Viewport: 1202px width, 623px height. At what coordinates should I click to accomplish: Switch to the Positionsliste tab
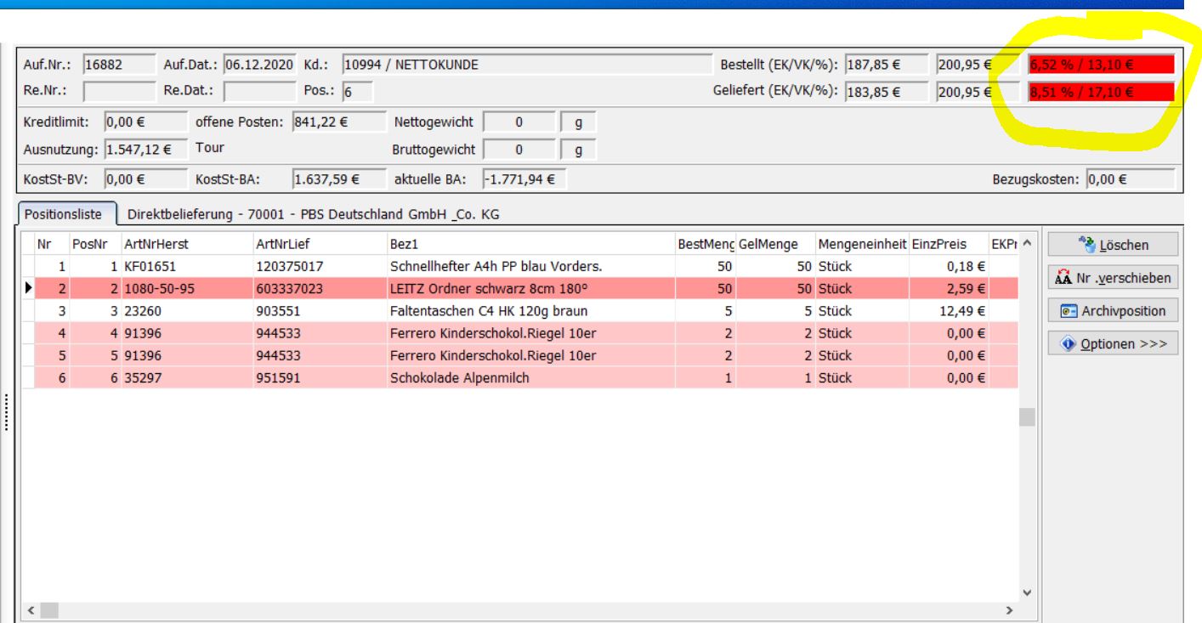[65, 215]
